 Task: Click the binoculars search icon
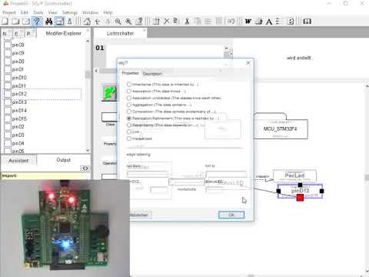48,22
